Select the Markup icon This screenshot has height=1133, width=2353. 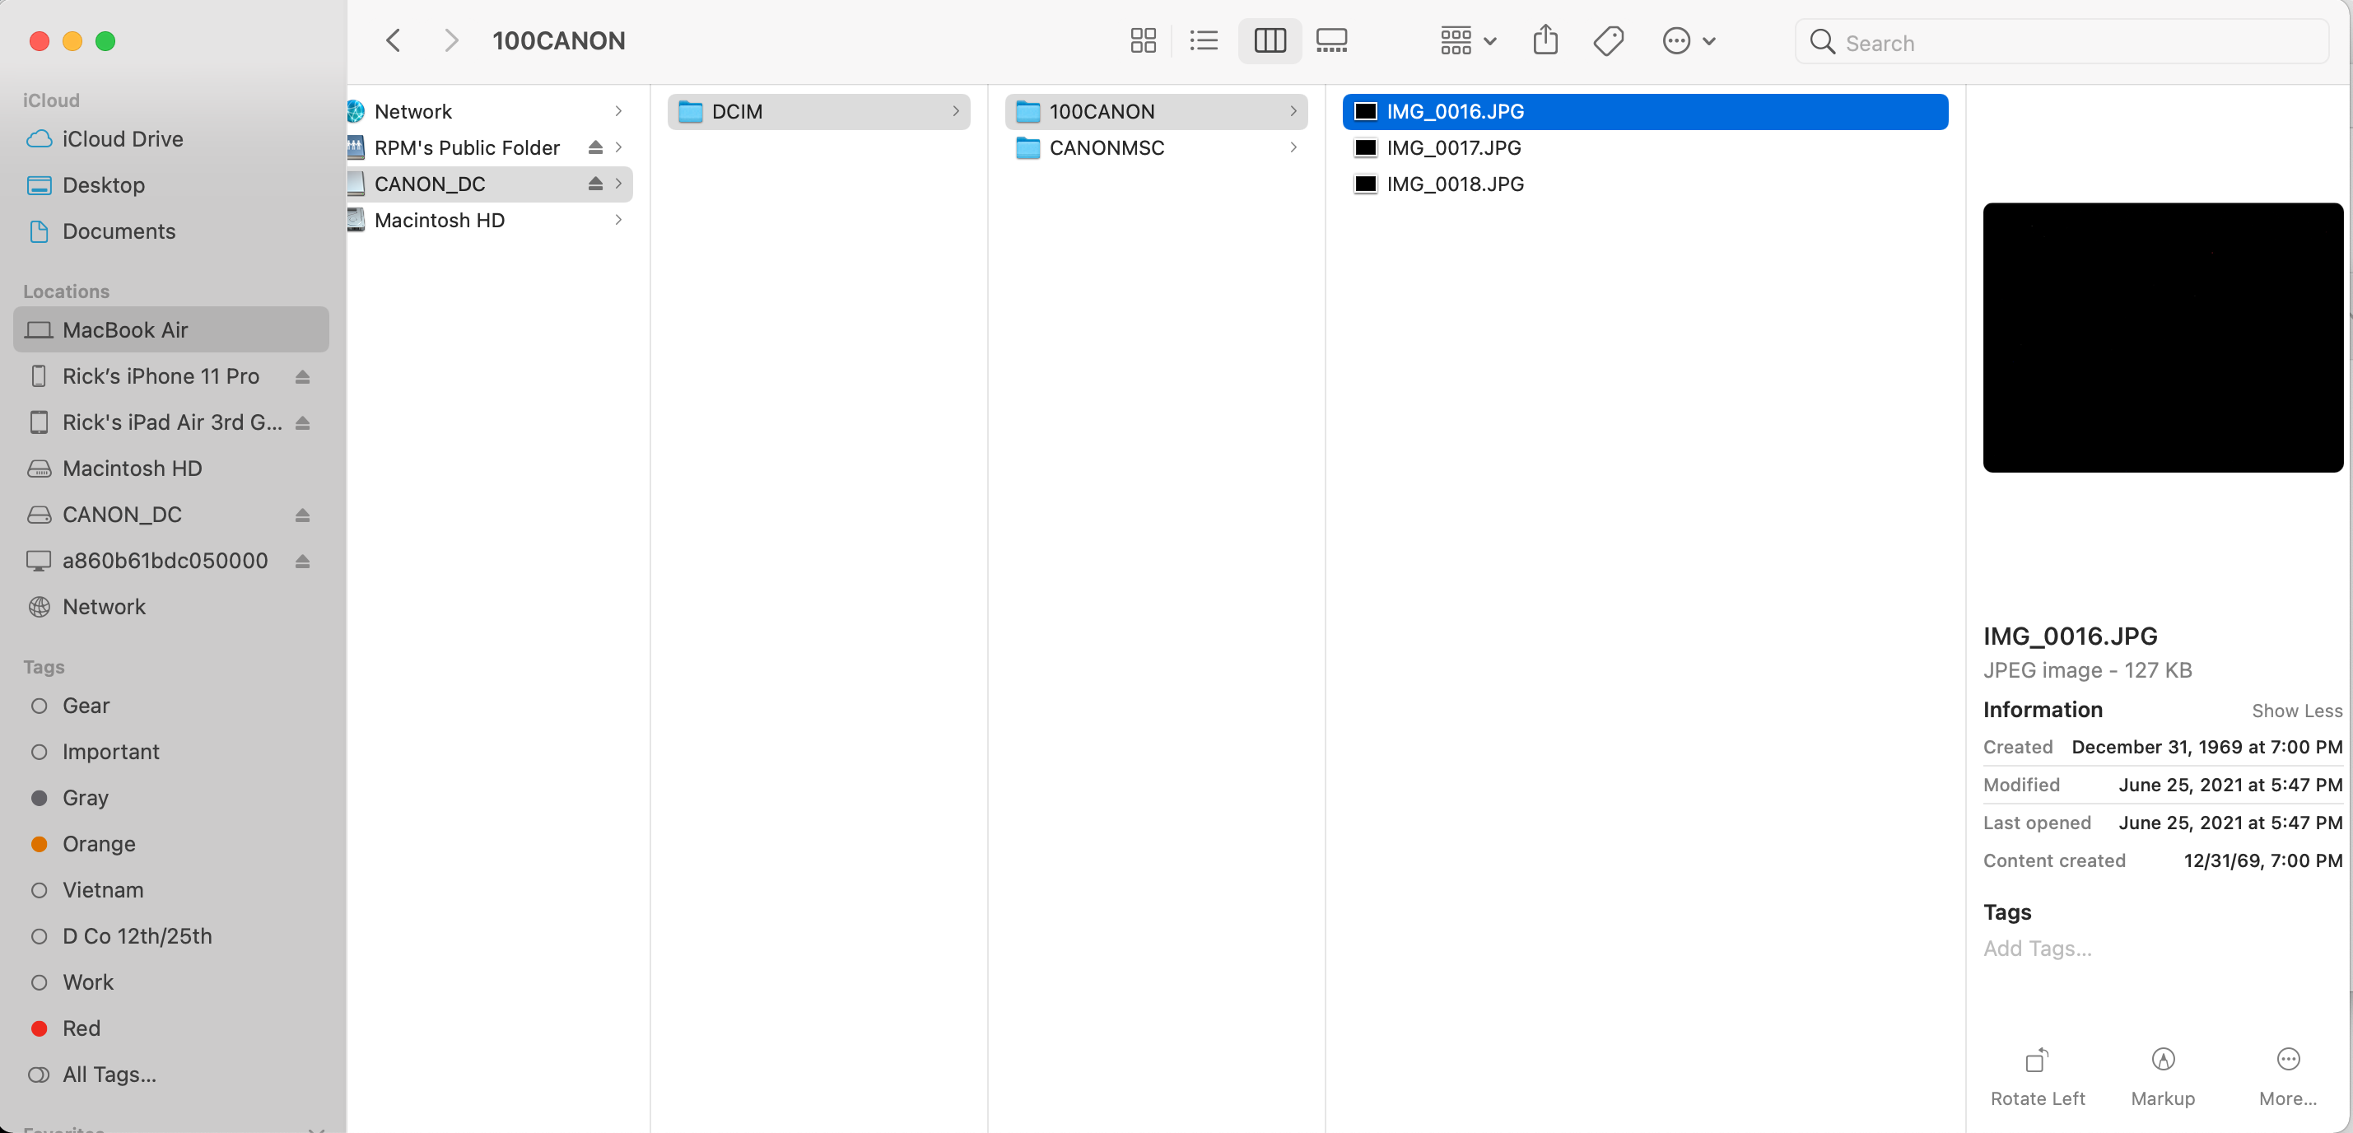[x=2163, y=1060]
